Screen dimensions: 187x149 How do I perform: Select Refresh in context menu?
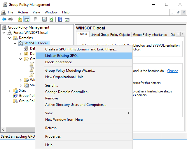[x=84, y=128]
